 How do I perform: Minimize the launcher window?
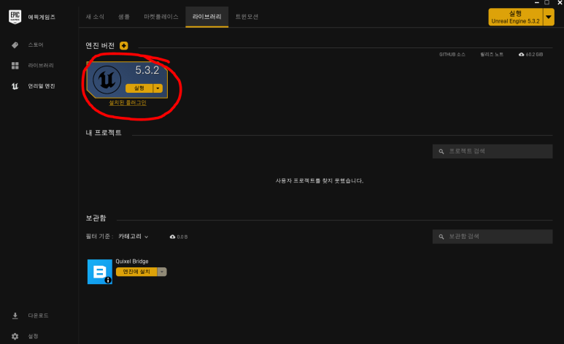point(537,2)
